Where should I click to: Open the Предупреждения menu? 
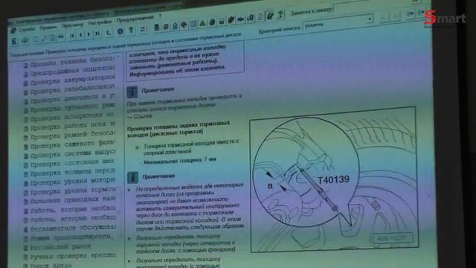pos(135,19)
